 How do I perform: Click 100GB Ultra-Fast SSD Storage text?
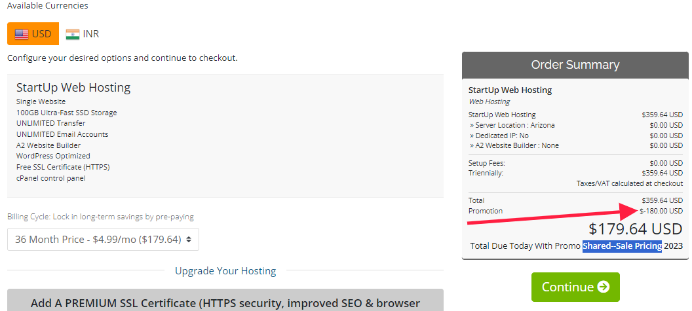[x=67, y=113]
